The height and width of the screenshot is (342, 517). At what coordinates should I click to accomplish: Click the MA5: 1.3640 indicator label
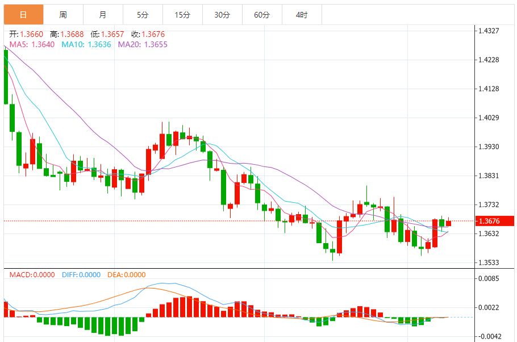tap(32, 44)
